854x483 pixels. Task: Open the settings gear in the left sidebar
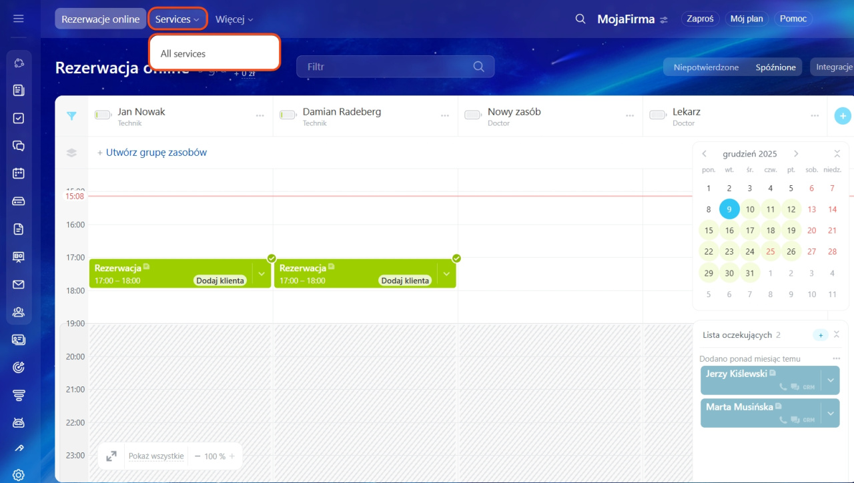(x=19, y=475)
